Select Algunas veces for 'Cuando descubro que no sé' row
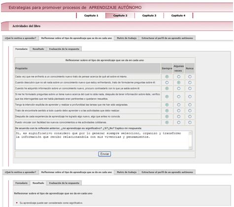 tap(179, 82)
